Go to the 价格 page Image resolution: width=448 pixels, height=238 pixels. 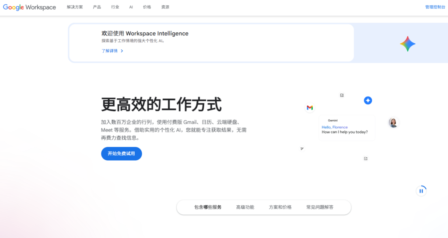(147, 7)
